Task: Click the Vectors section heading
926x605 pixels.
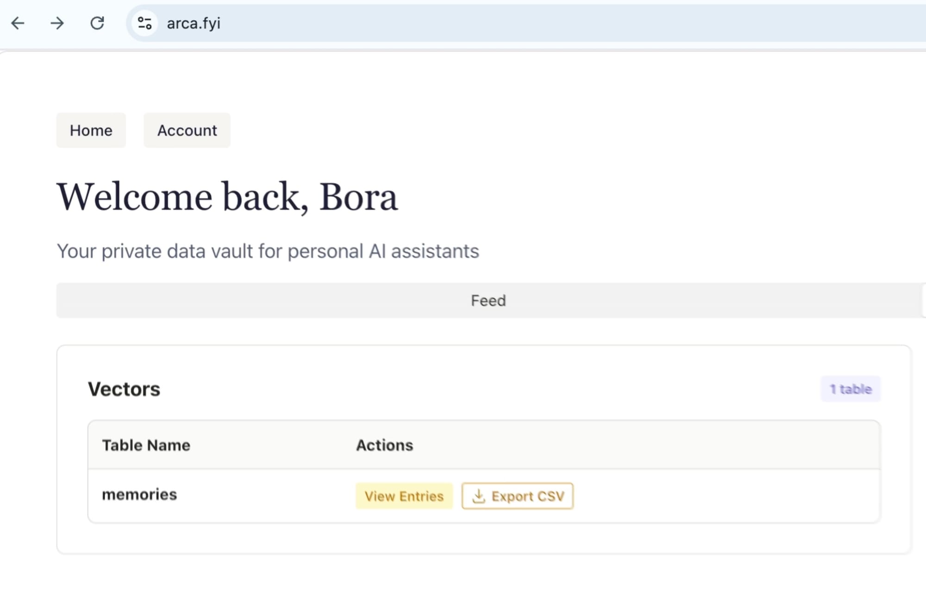Action: point(124,389)
